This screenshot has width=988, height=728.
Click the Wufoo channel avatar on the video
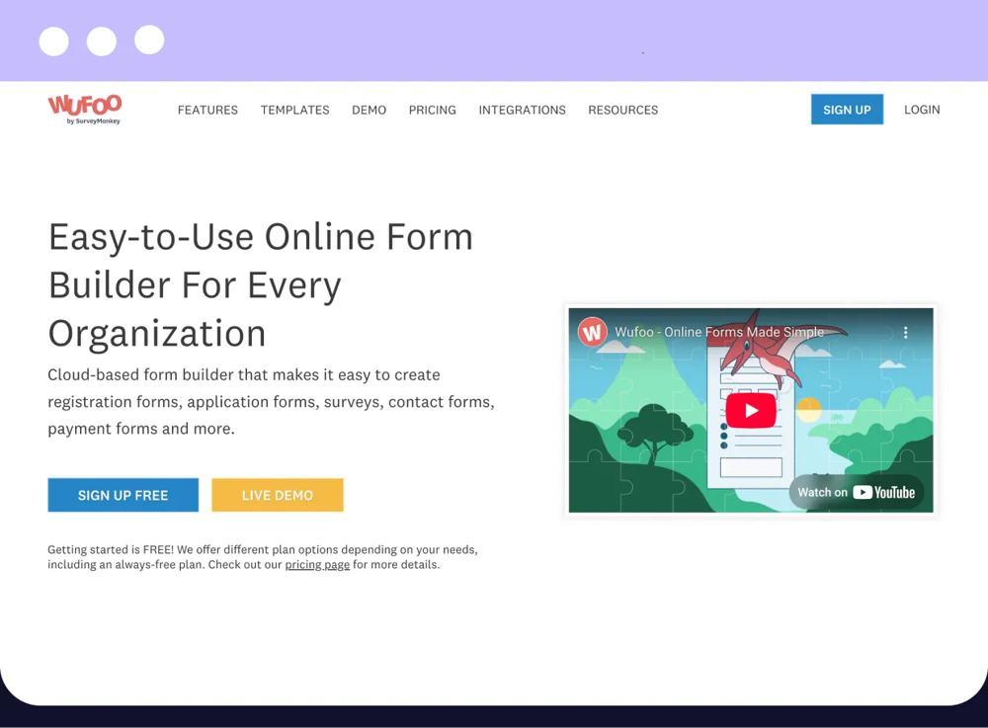[x=591, y=332]
